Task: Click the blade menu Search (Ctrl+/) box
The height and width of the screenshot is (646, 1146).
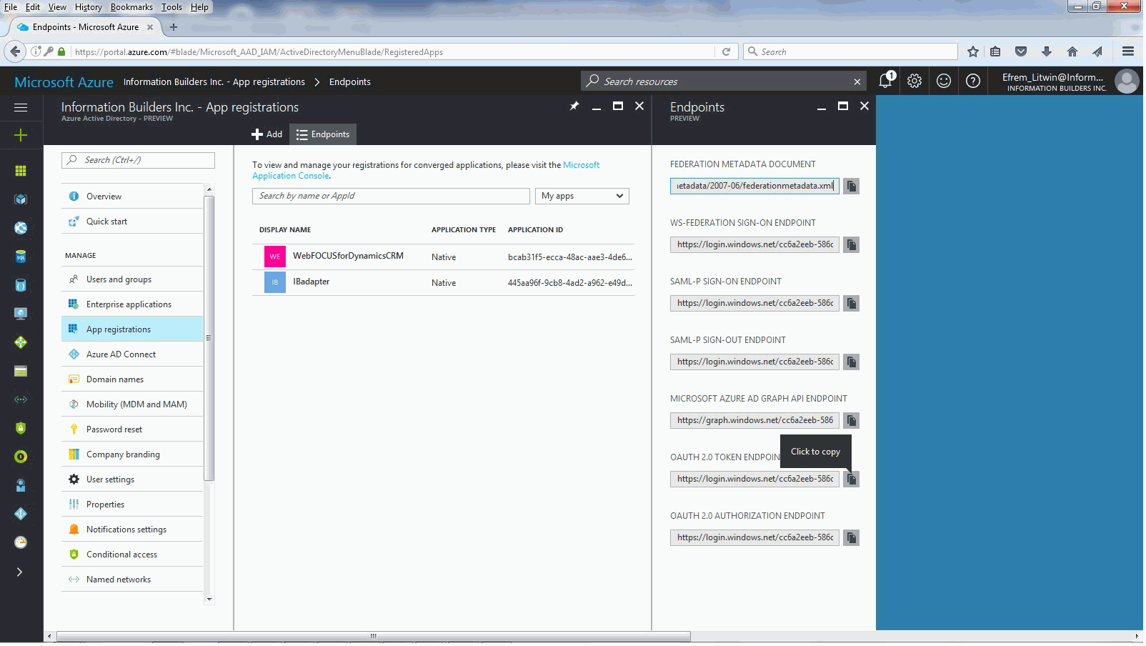Action: pyautogui.click(x=138, y=160)
